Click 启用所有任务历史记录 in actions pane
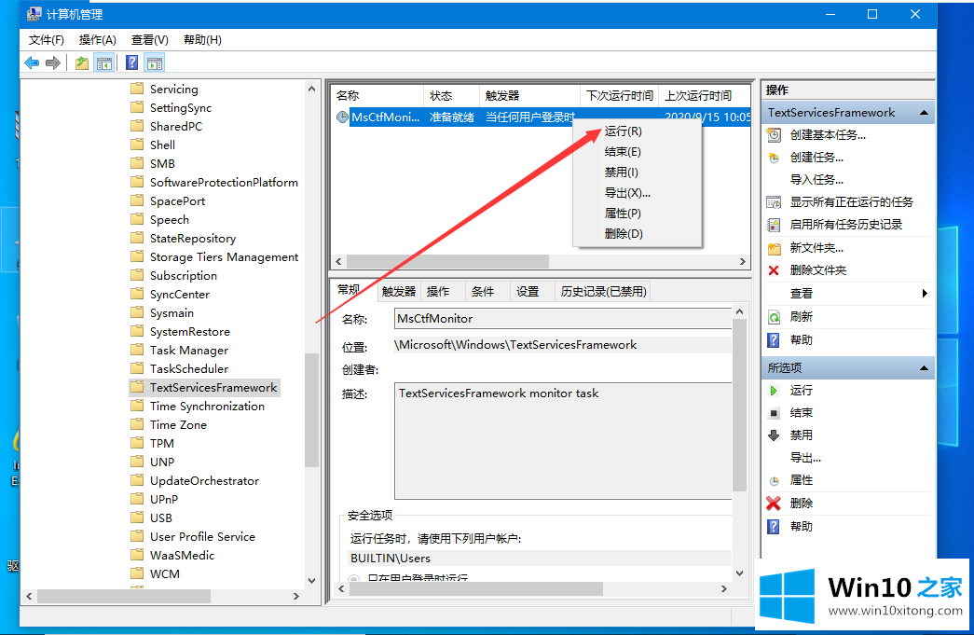 click(x=845, y=225)
